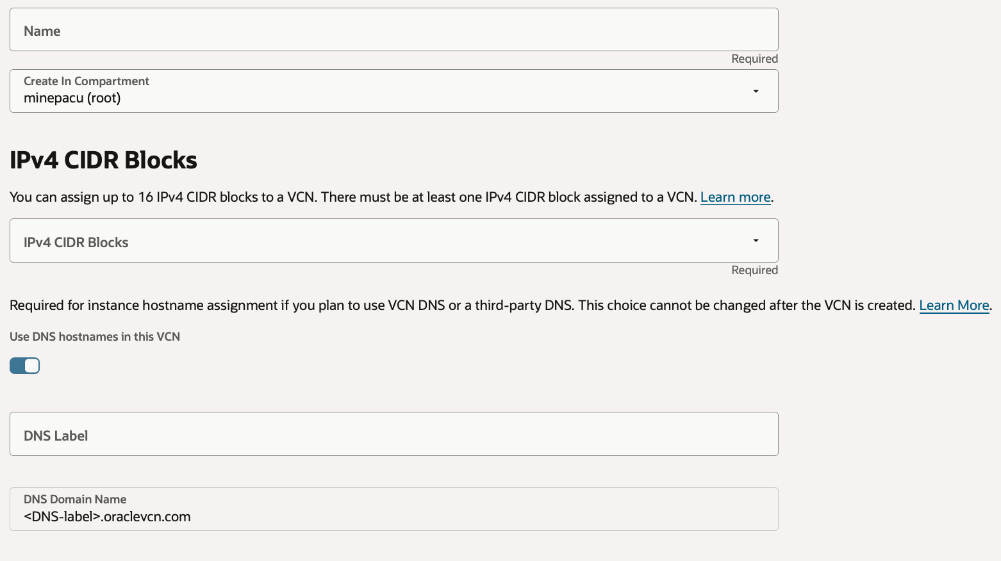Click the "<DNS-label>.oraclevcn.com" value text

pyautogui.click(x=107, y=517)
